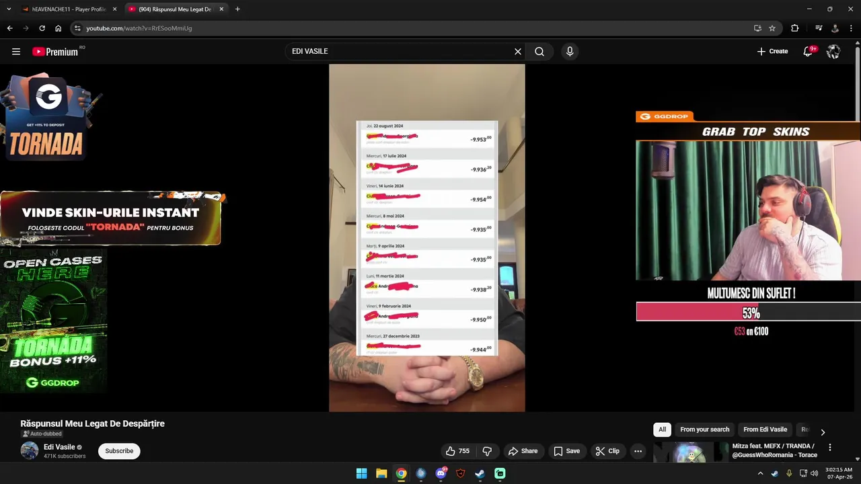Reload the current page
This screenshot has height=484, width=861.
tap(42, 28)
